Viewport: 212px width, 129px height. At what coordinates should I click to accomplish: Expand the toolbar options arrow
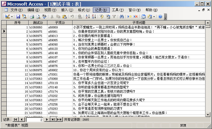165,17
